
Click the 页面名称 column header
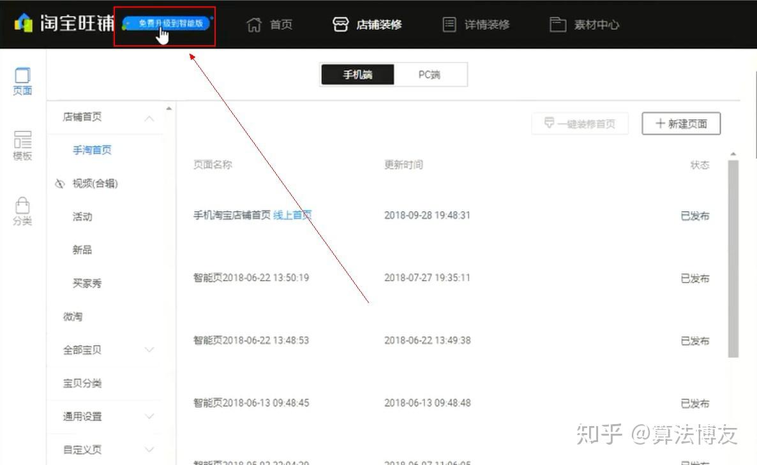tap(213, 165)
